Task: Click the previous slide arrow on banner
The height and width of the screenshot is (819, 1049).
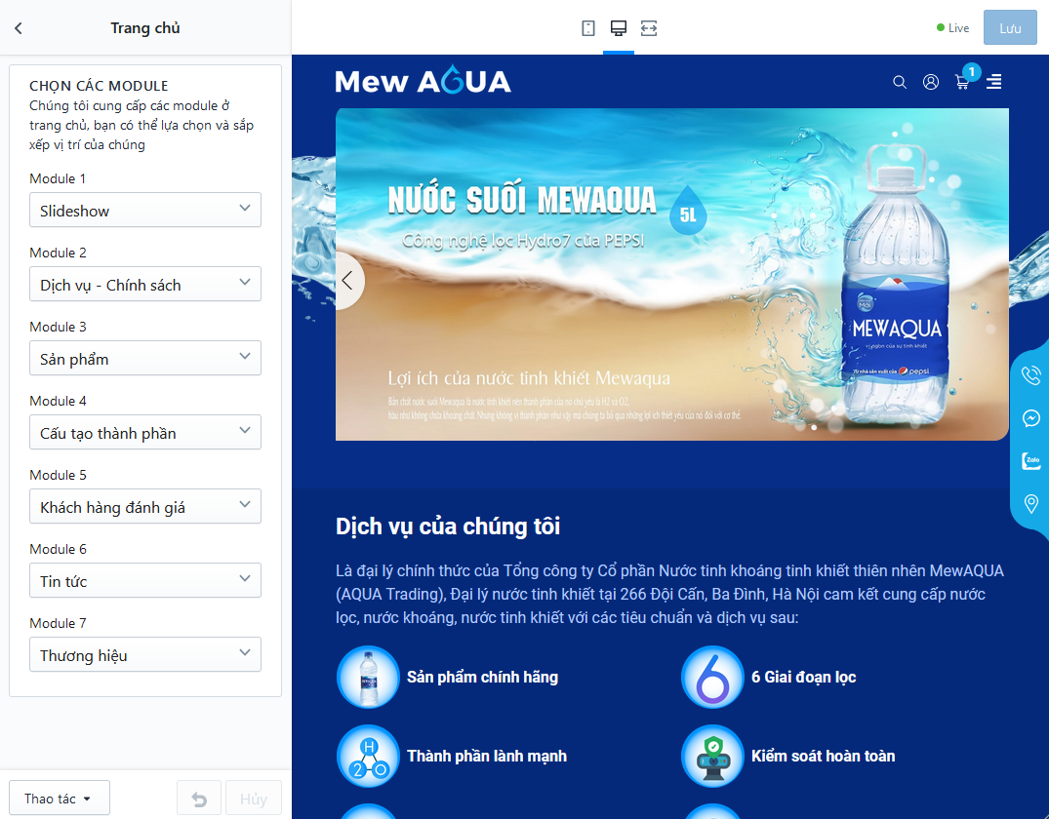Action: pos(347,281)
